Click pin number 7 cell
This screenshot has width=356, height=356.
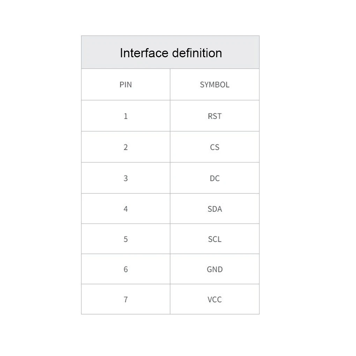click(126, 299)
